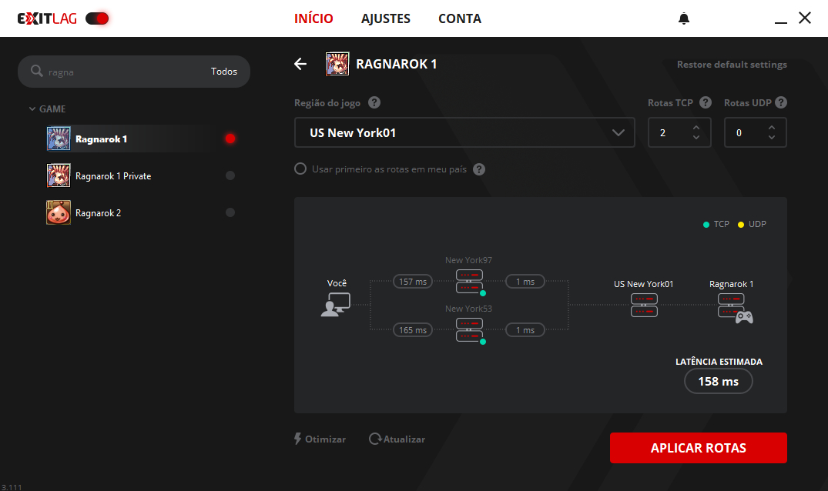Viewport: 828px width, 491px height.
Task: Click the help icon next to Rotas TCP
Action: pos(706,102)
